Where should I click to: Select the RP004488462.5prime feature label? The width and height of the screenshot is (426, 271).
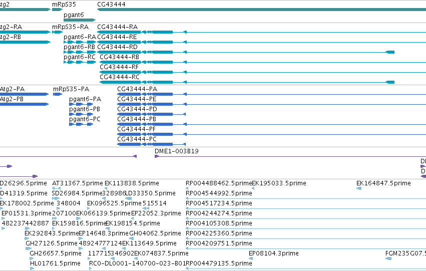219,183
